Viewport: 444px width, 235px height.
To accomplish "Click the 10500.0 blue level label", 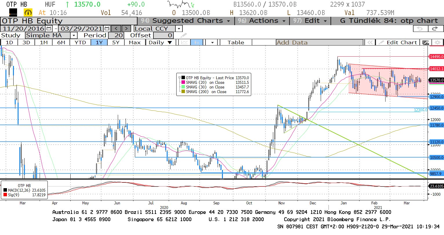I will [x=436, y=158].
